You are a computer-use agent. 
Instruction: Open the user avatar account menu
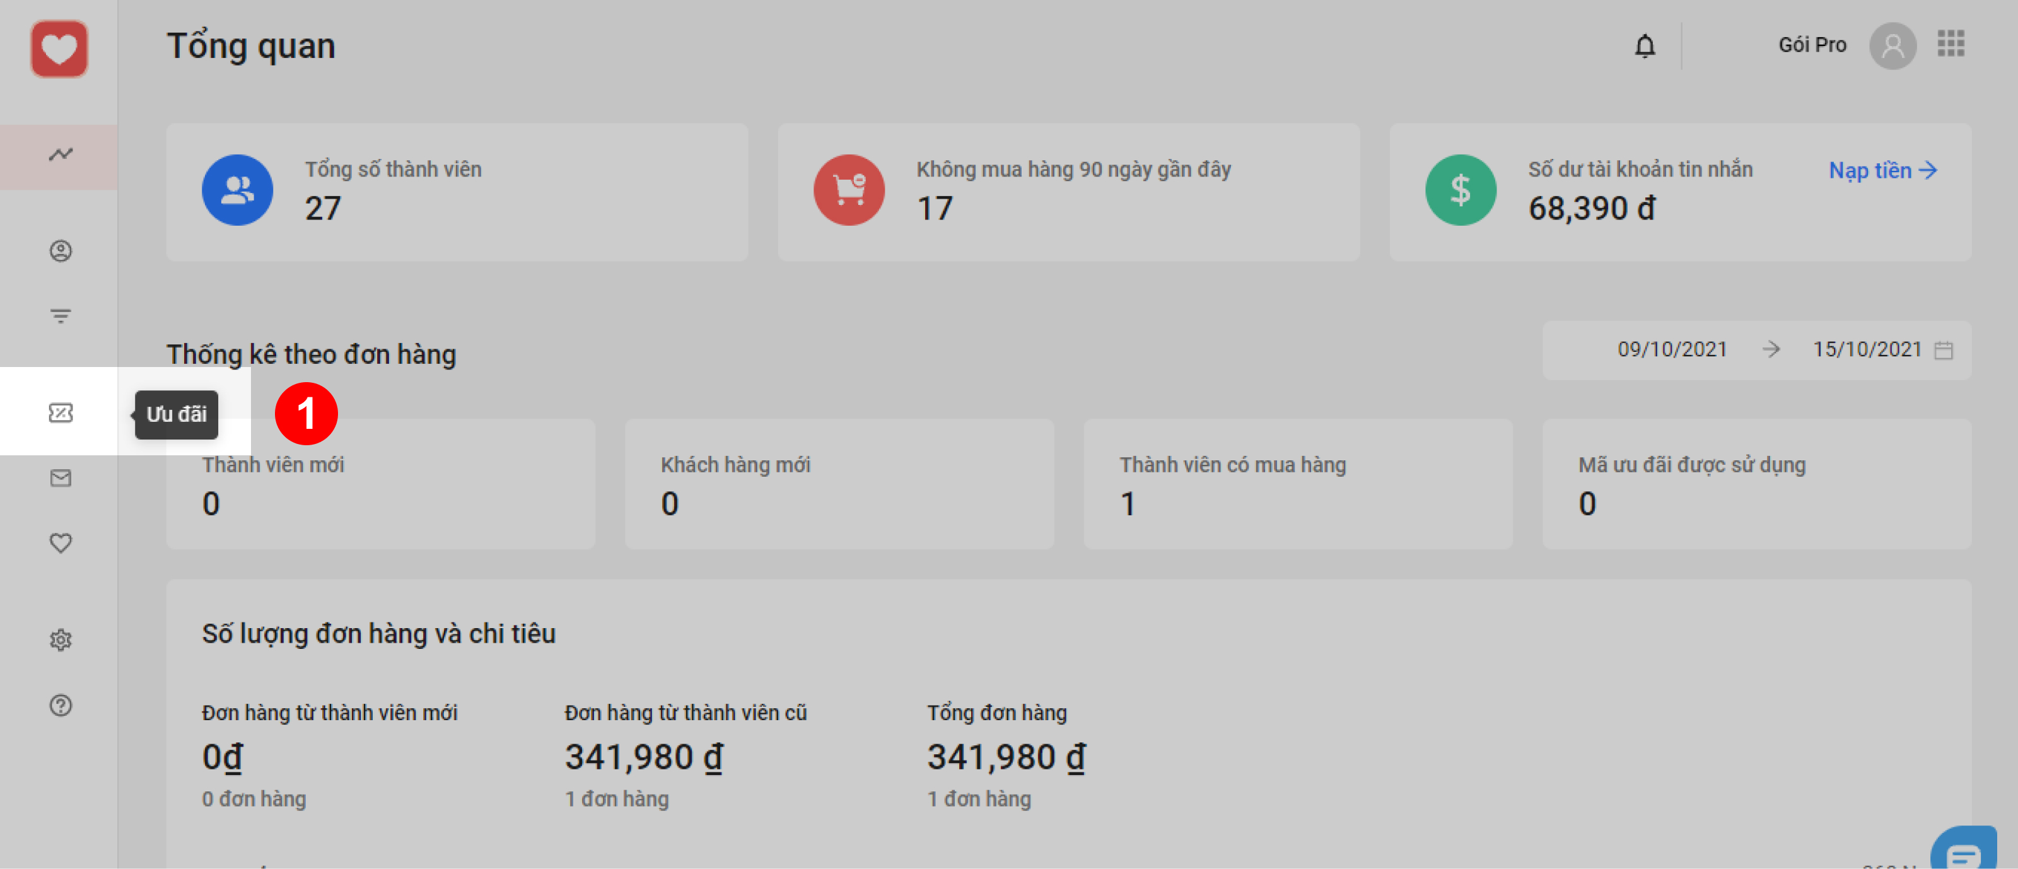(x=1892, y=46)
